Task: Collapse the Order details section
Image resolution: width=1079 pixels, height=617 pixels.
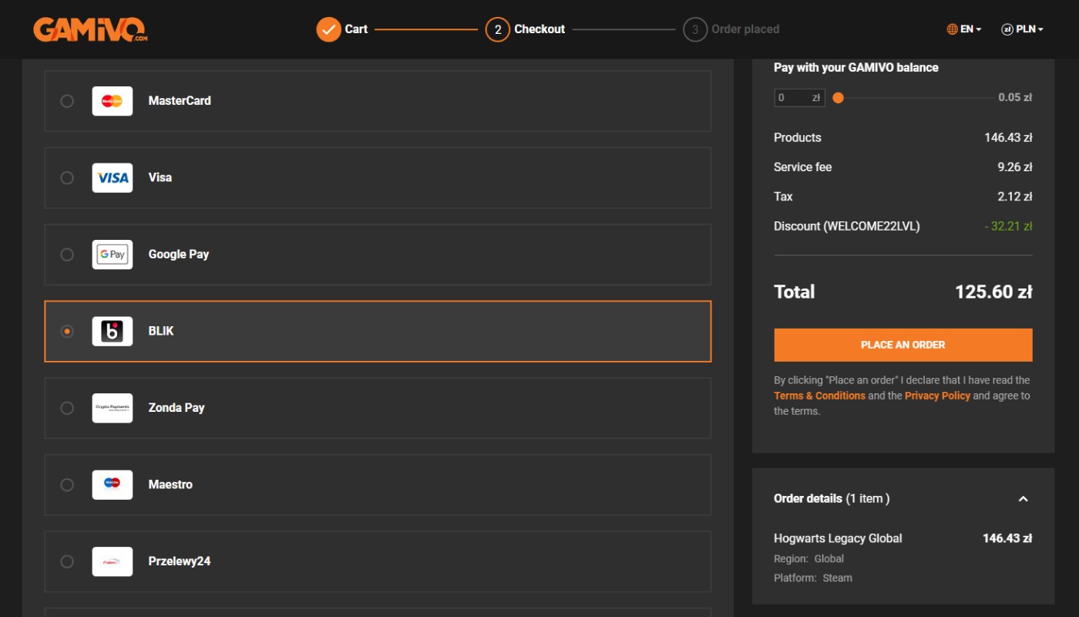Action: (x=1023, y=499)
